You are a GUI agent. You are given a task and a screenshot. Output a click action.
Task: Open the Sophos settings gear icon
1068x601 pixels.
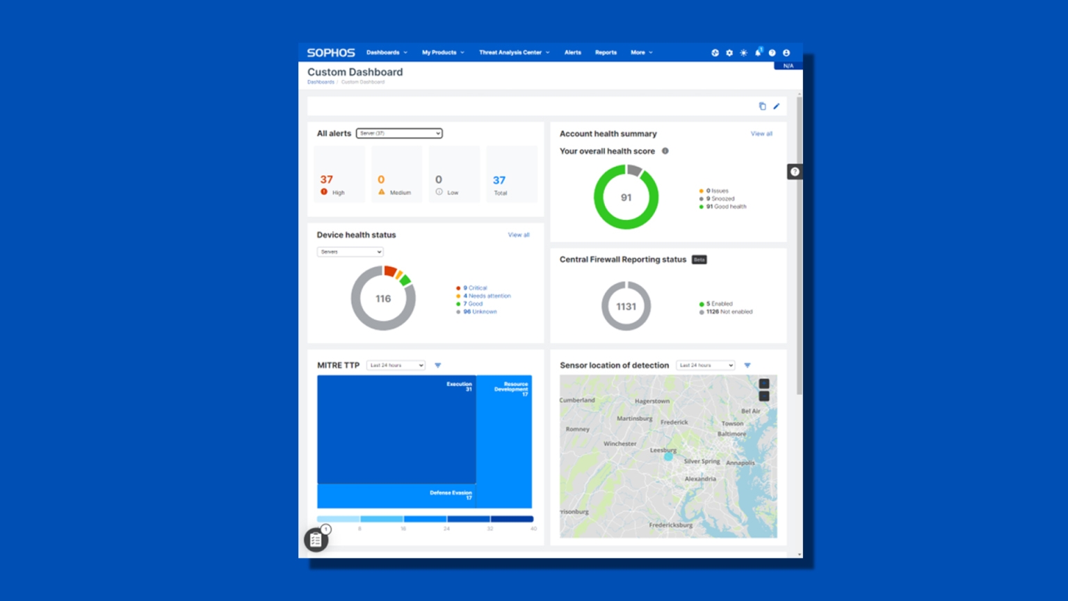point(729,52)
